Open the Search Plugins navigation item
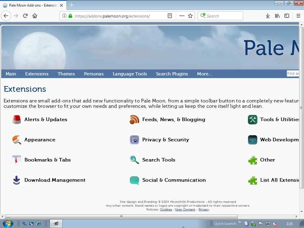 [x=172, y=74]
